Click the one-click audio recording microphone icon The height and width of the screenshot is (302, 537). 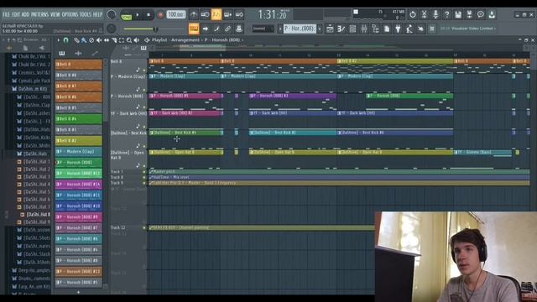435,14
